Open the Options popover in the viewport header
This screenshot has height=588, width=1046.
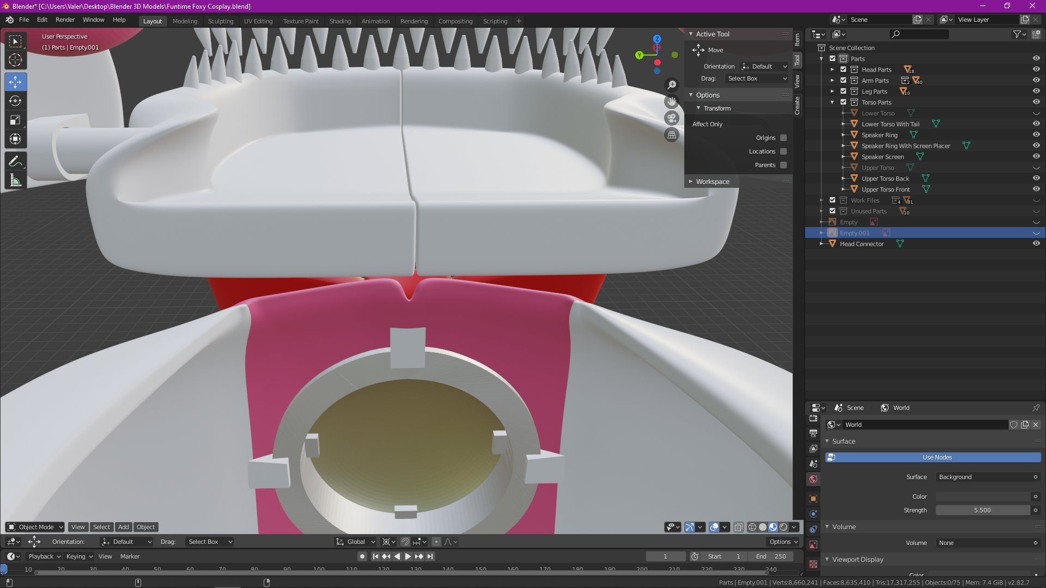[x=782, y=541]
